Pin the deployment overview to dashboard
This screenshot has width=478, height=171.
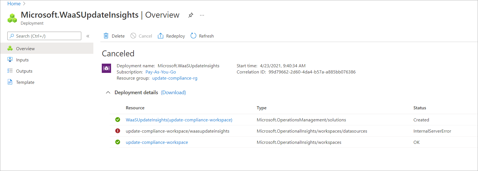coord(191,15)
